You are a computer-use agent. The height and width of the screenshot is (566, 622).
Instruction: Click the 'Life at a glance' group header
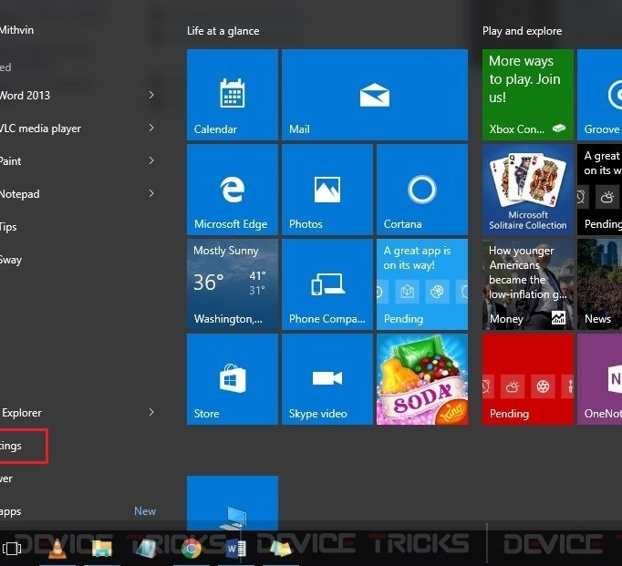coord(223,31)
